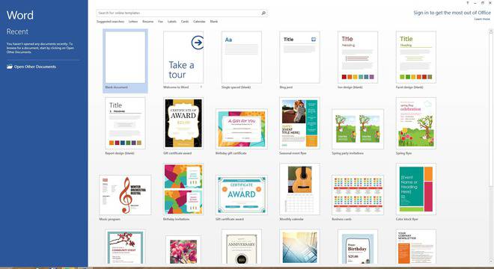
Task: Click the Recent heading in sidebar
Action: [x=17, y=31]
